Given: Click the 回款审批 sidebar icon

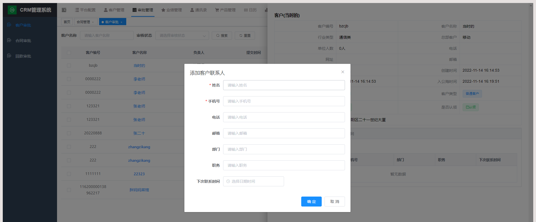Looking at the screenshot, I should click(9, 56).
